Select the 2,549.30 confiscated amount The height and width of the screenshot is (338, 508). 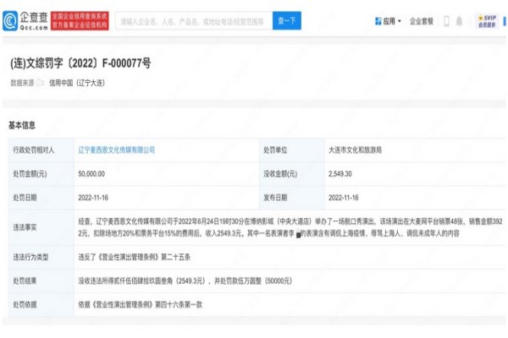point(340,174)
